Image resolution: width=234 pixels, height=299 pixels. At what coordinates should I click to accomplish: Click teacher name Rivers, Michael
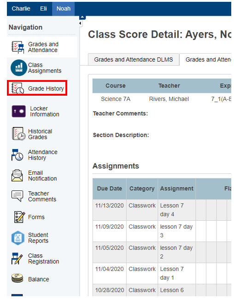169,99
